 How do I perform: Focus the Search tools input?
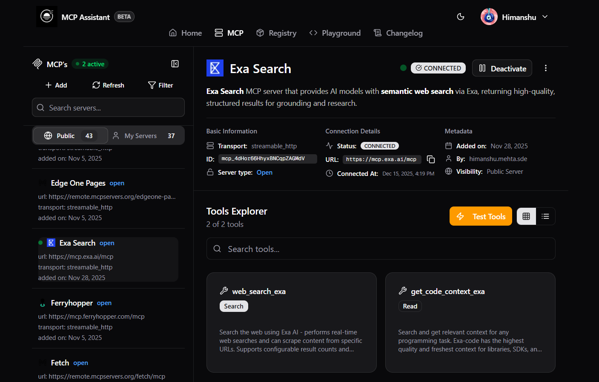[x=381, y=249]
